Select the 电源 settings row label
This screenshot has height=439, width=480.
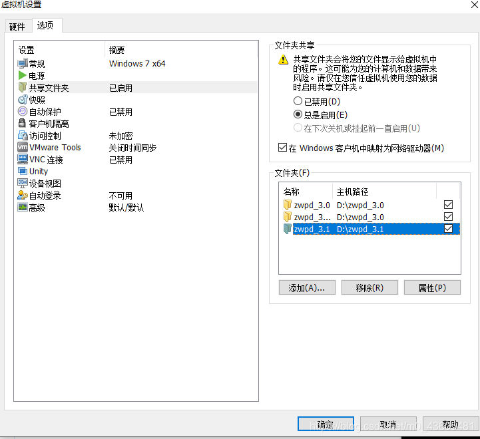[x=37, y=76]
